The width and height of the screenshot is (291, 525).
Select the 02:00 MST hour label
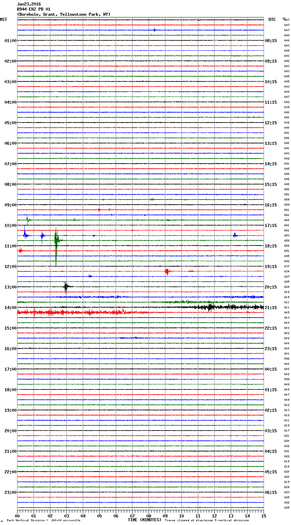pos(11,61)
